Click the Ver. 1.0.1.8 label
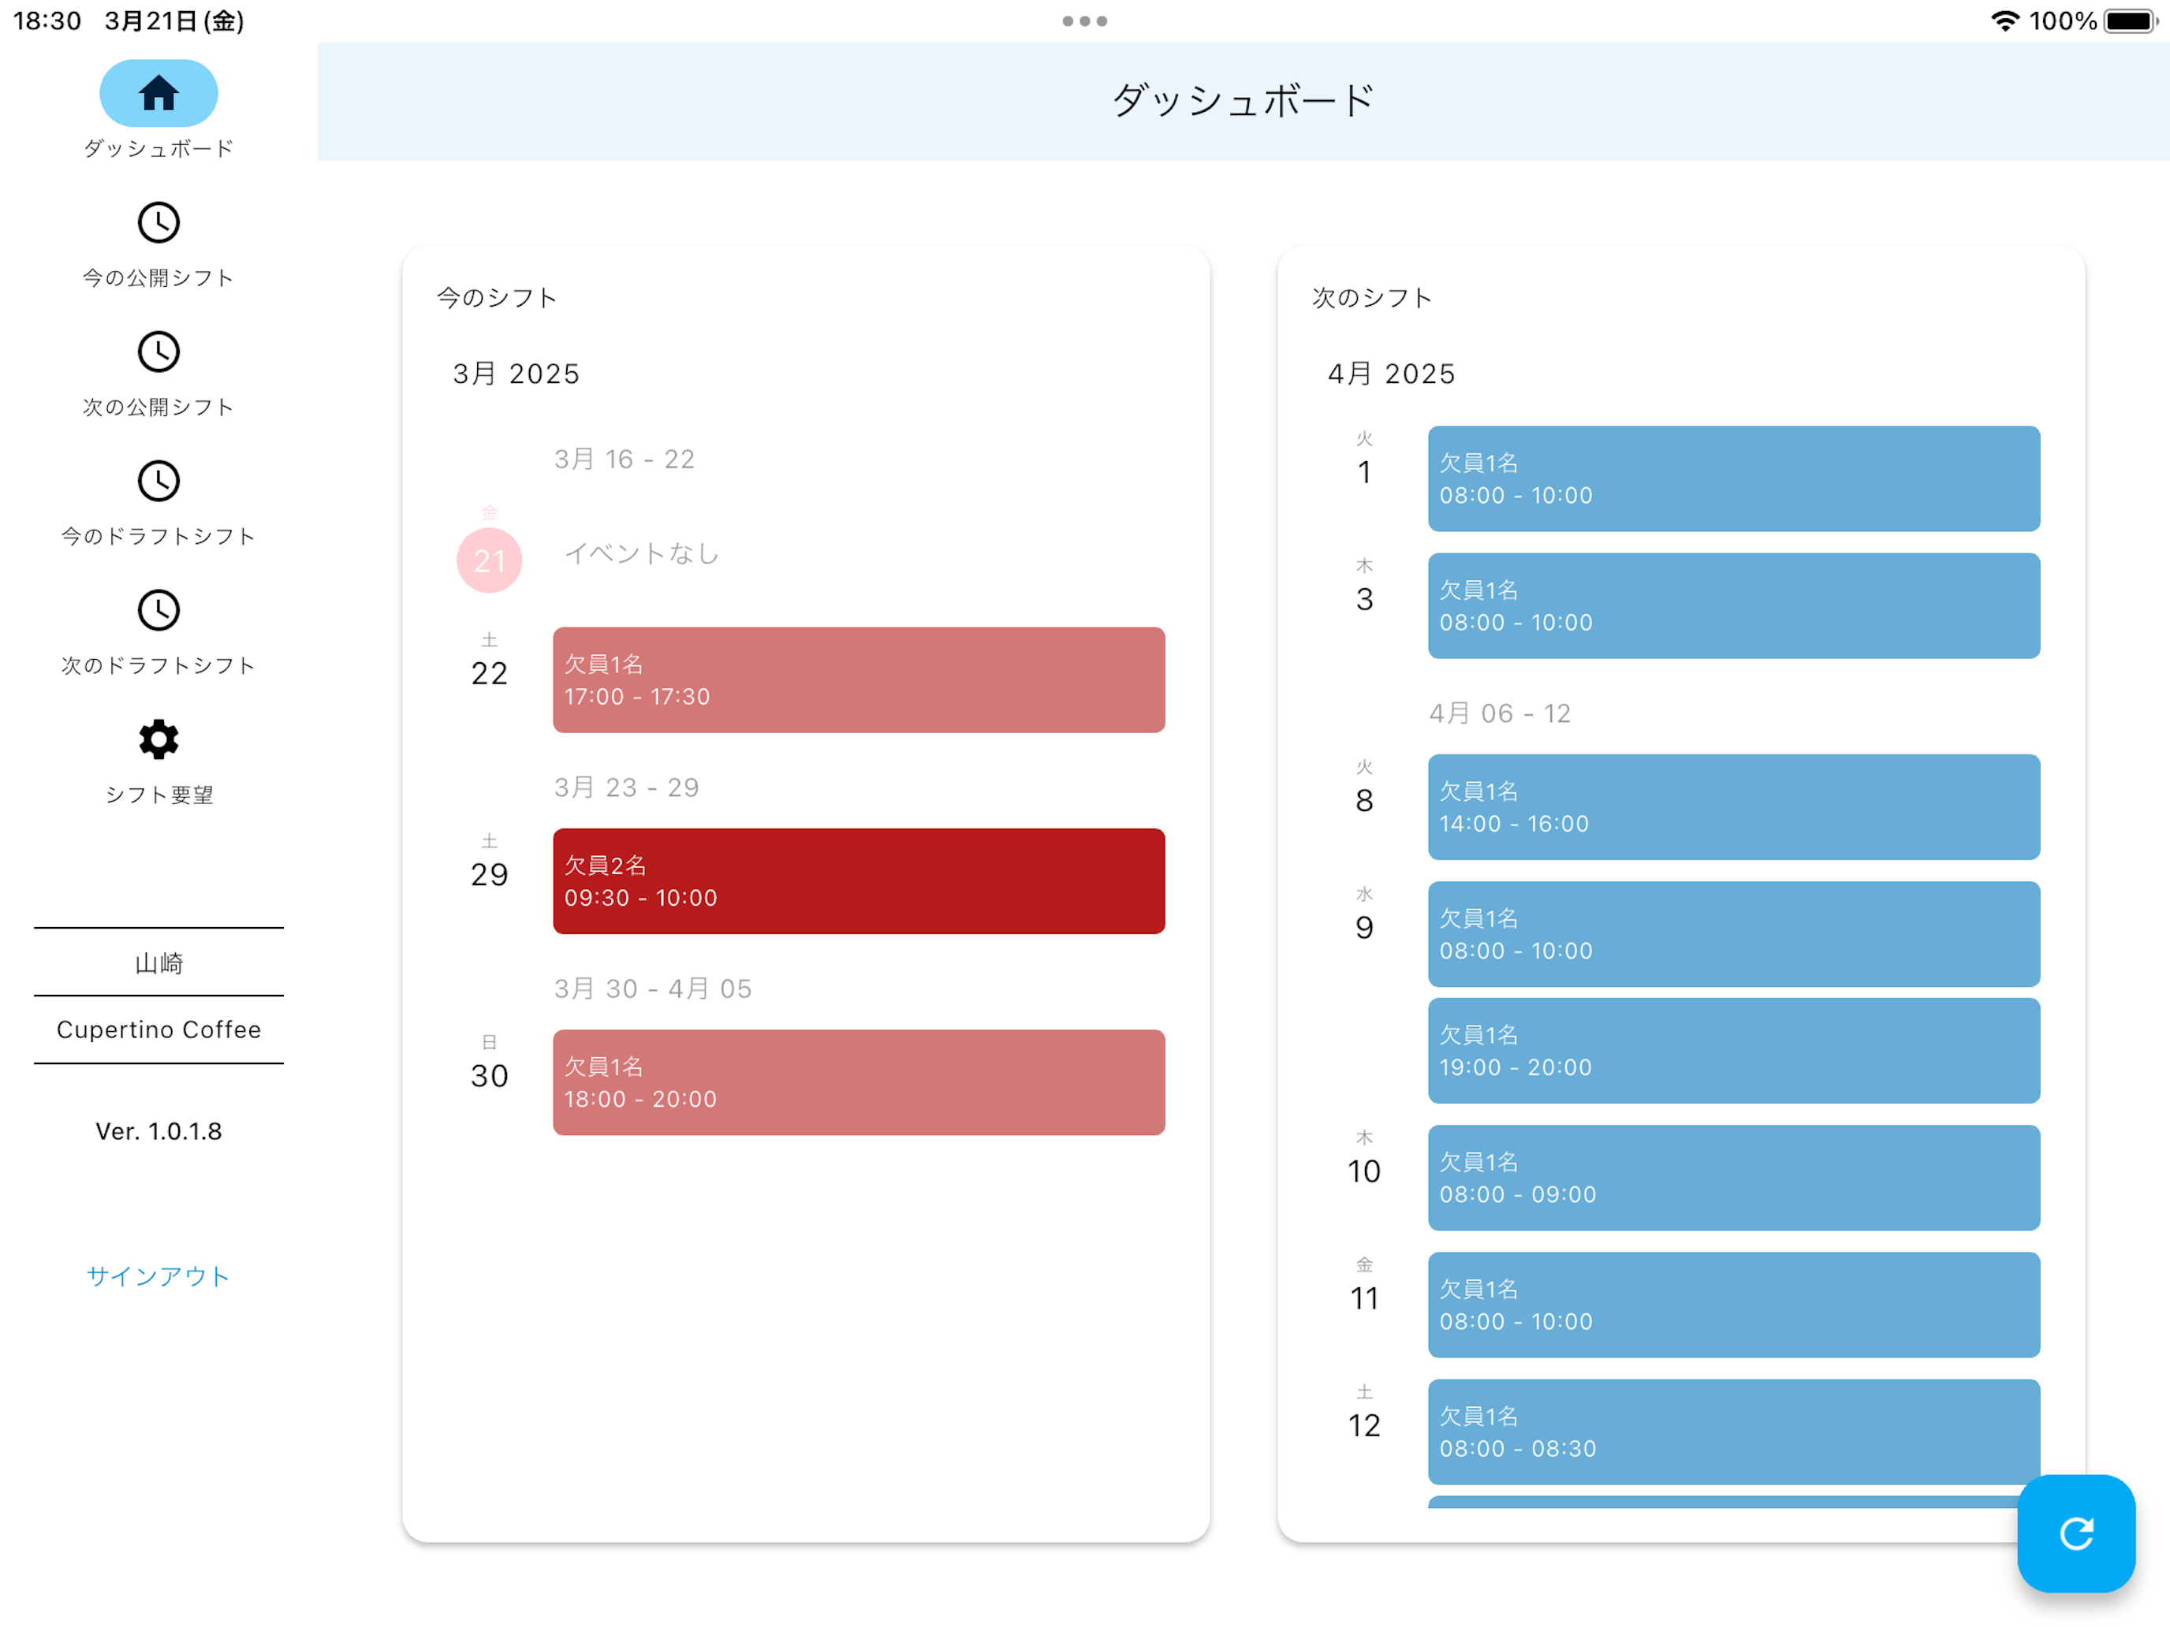The image size is (2170, 1627). pos(158,1130)
